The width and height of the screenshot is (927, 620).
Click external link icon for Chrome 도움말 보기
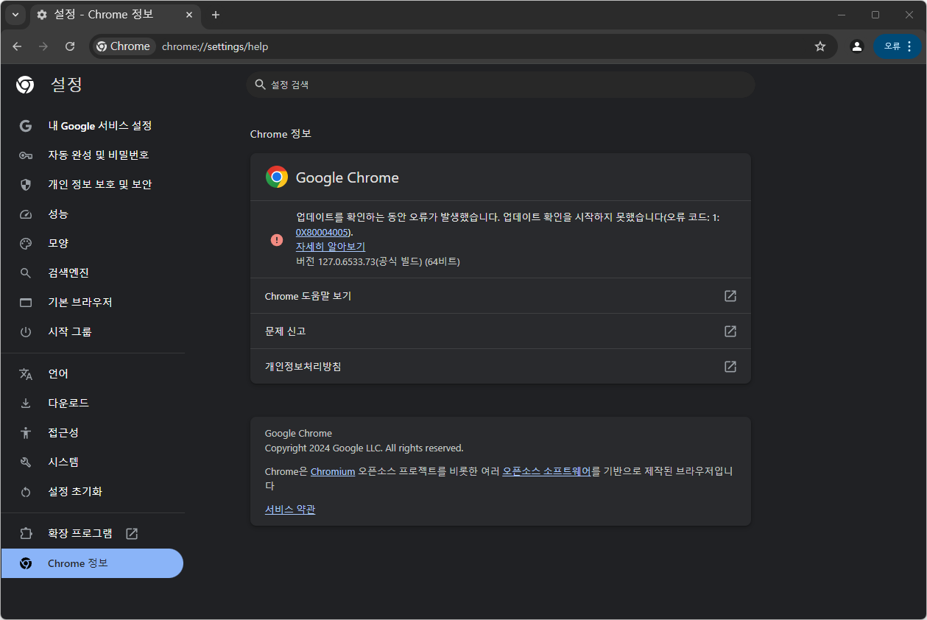pos(730,296)
